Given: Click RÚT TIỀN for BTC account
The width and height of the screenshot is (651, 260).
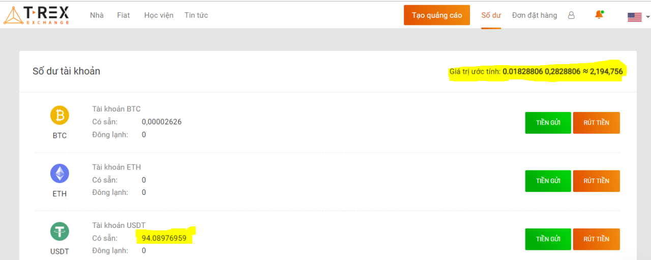Looking at the screenshot, I should (596, 123).
